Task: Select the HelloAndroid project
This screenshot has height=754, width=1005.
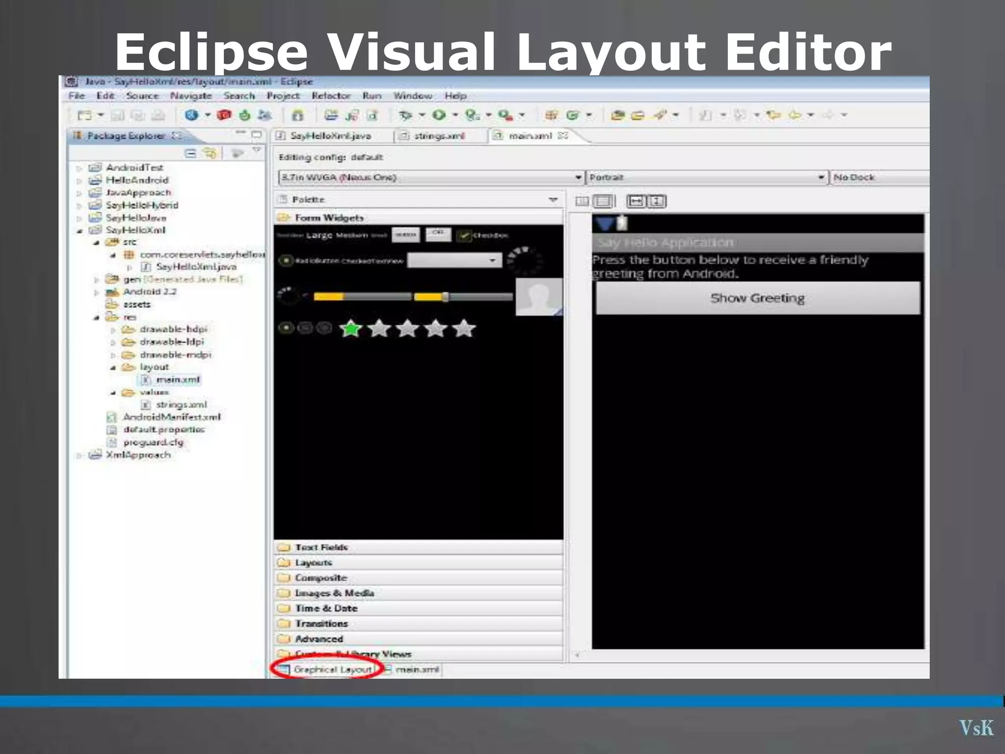Action: point(137,180)
